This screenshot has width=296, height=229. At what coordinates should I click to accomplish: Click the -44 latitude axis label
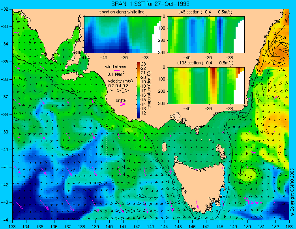tap(5, 220)
